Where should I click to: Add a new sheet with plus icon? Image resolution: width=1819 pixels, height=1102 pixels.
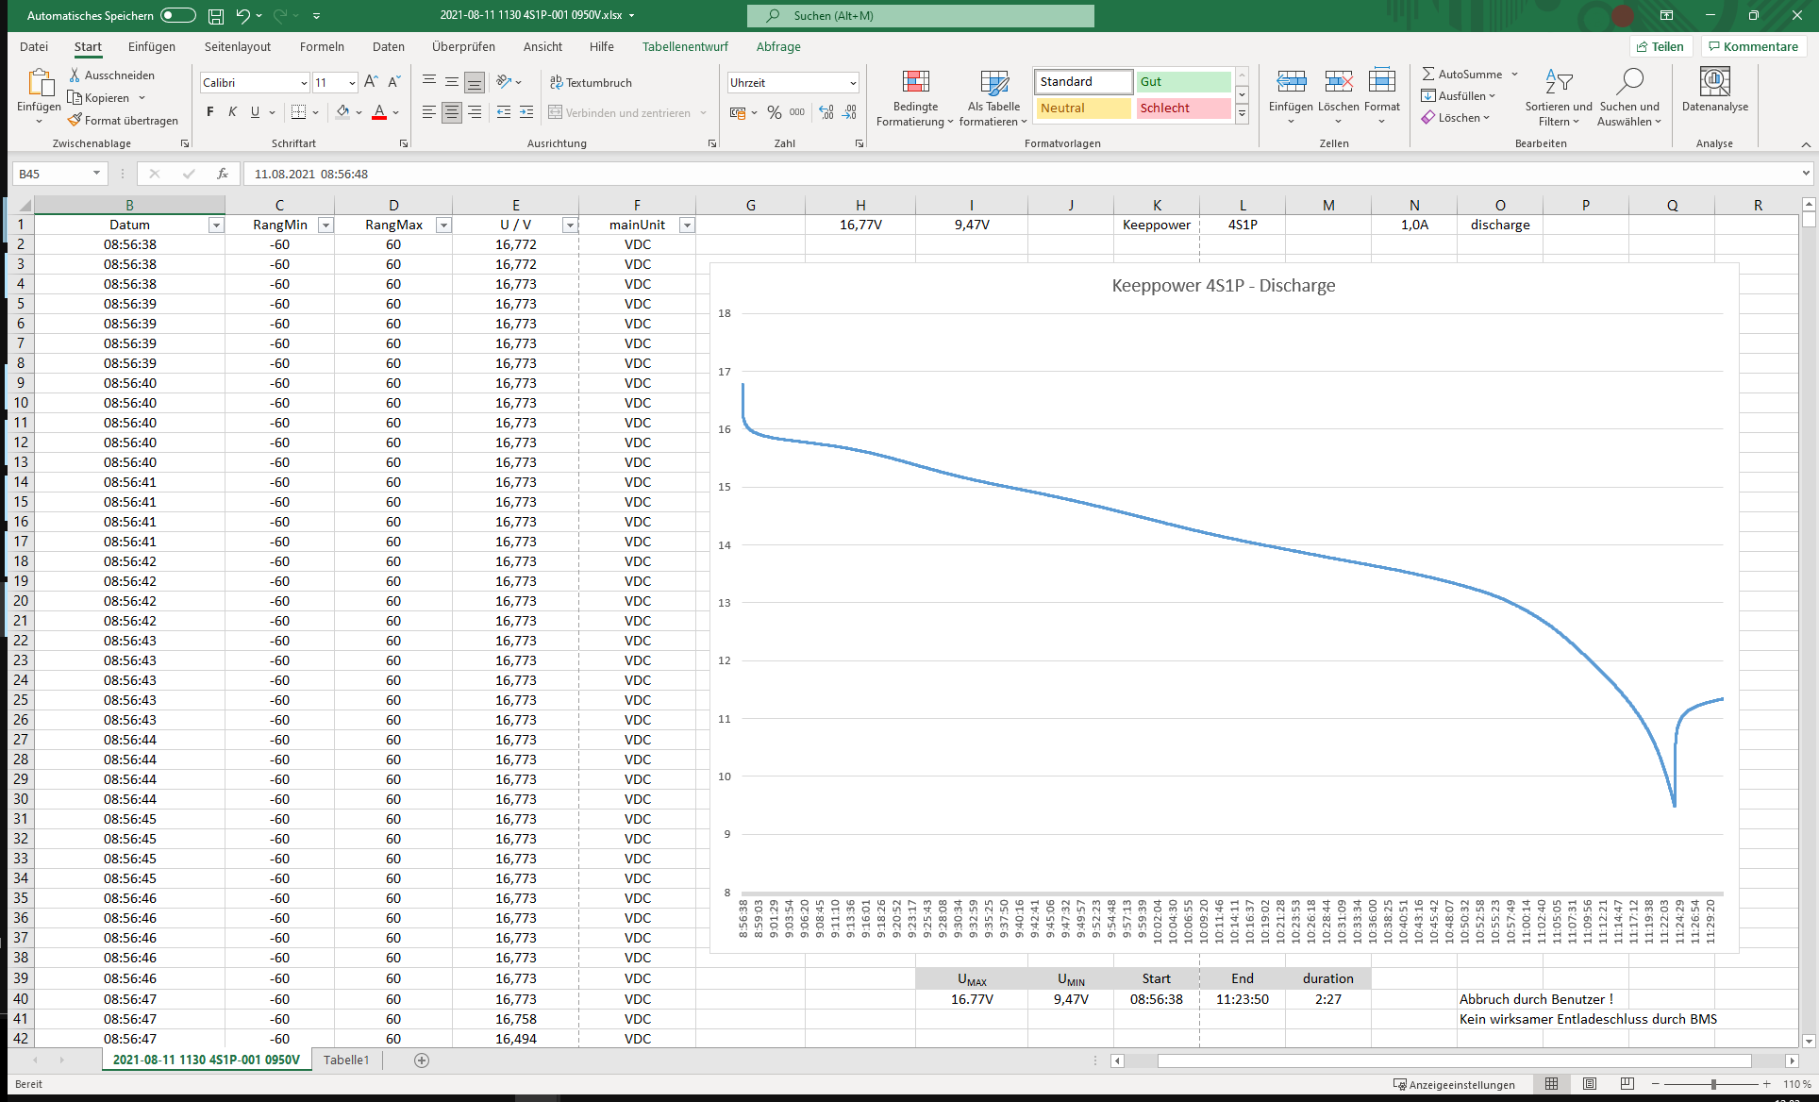click(422, 1060)
